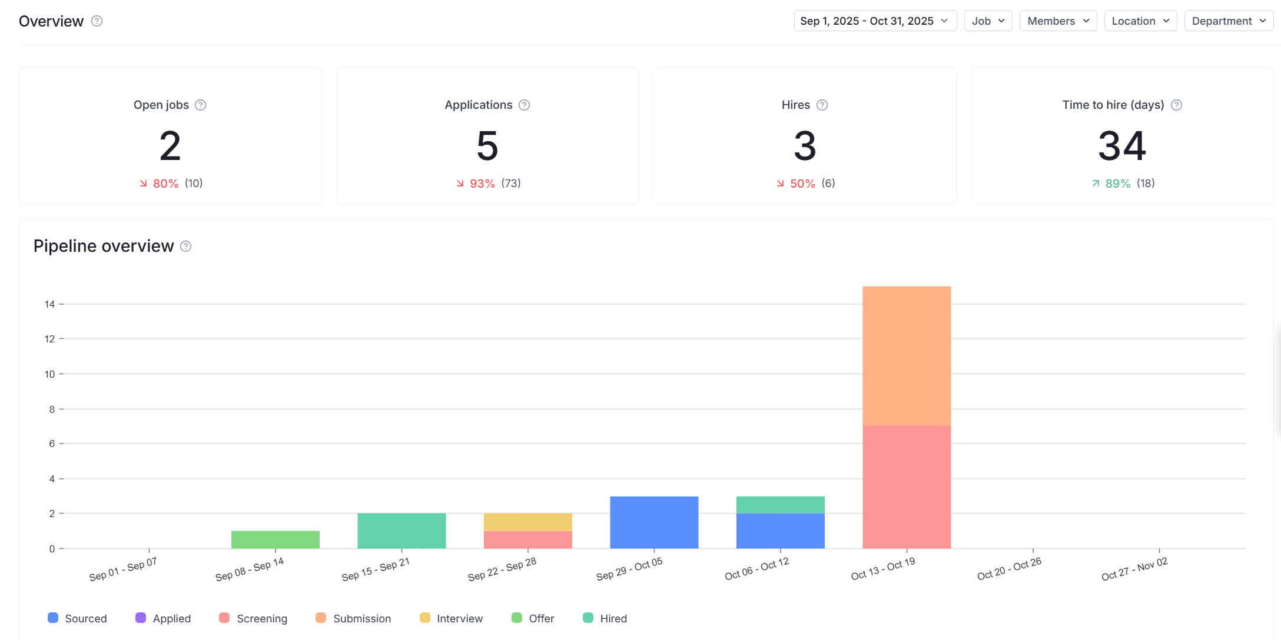
Task: Click the Submission legend color swatch
Action: [321, 618]
